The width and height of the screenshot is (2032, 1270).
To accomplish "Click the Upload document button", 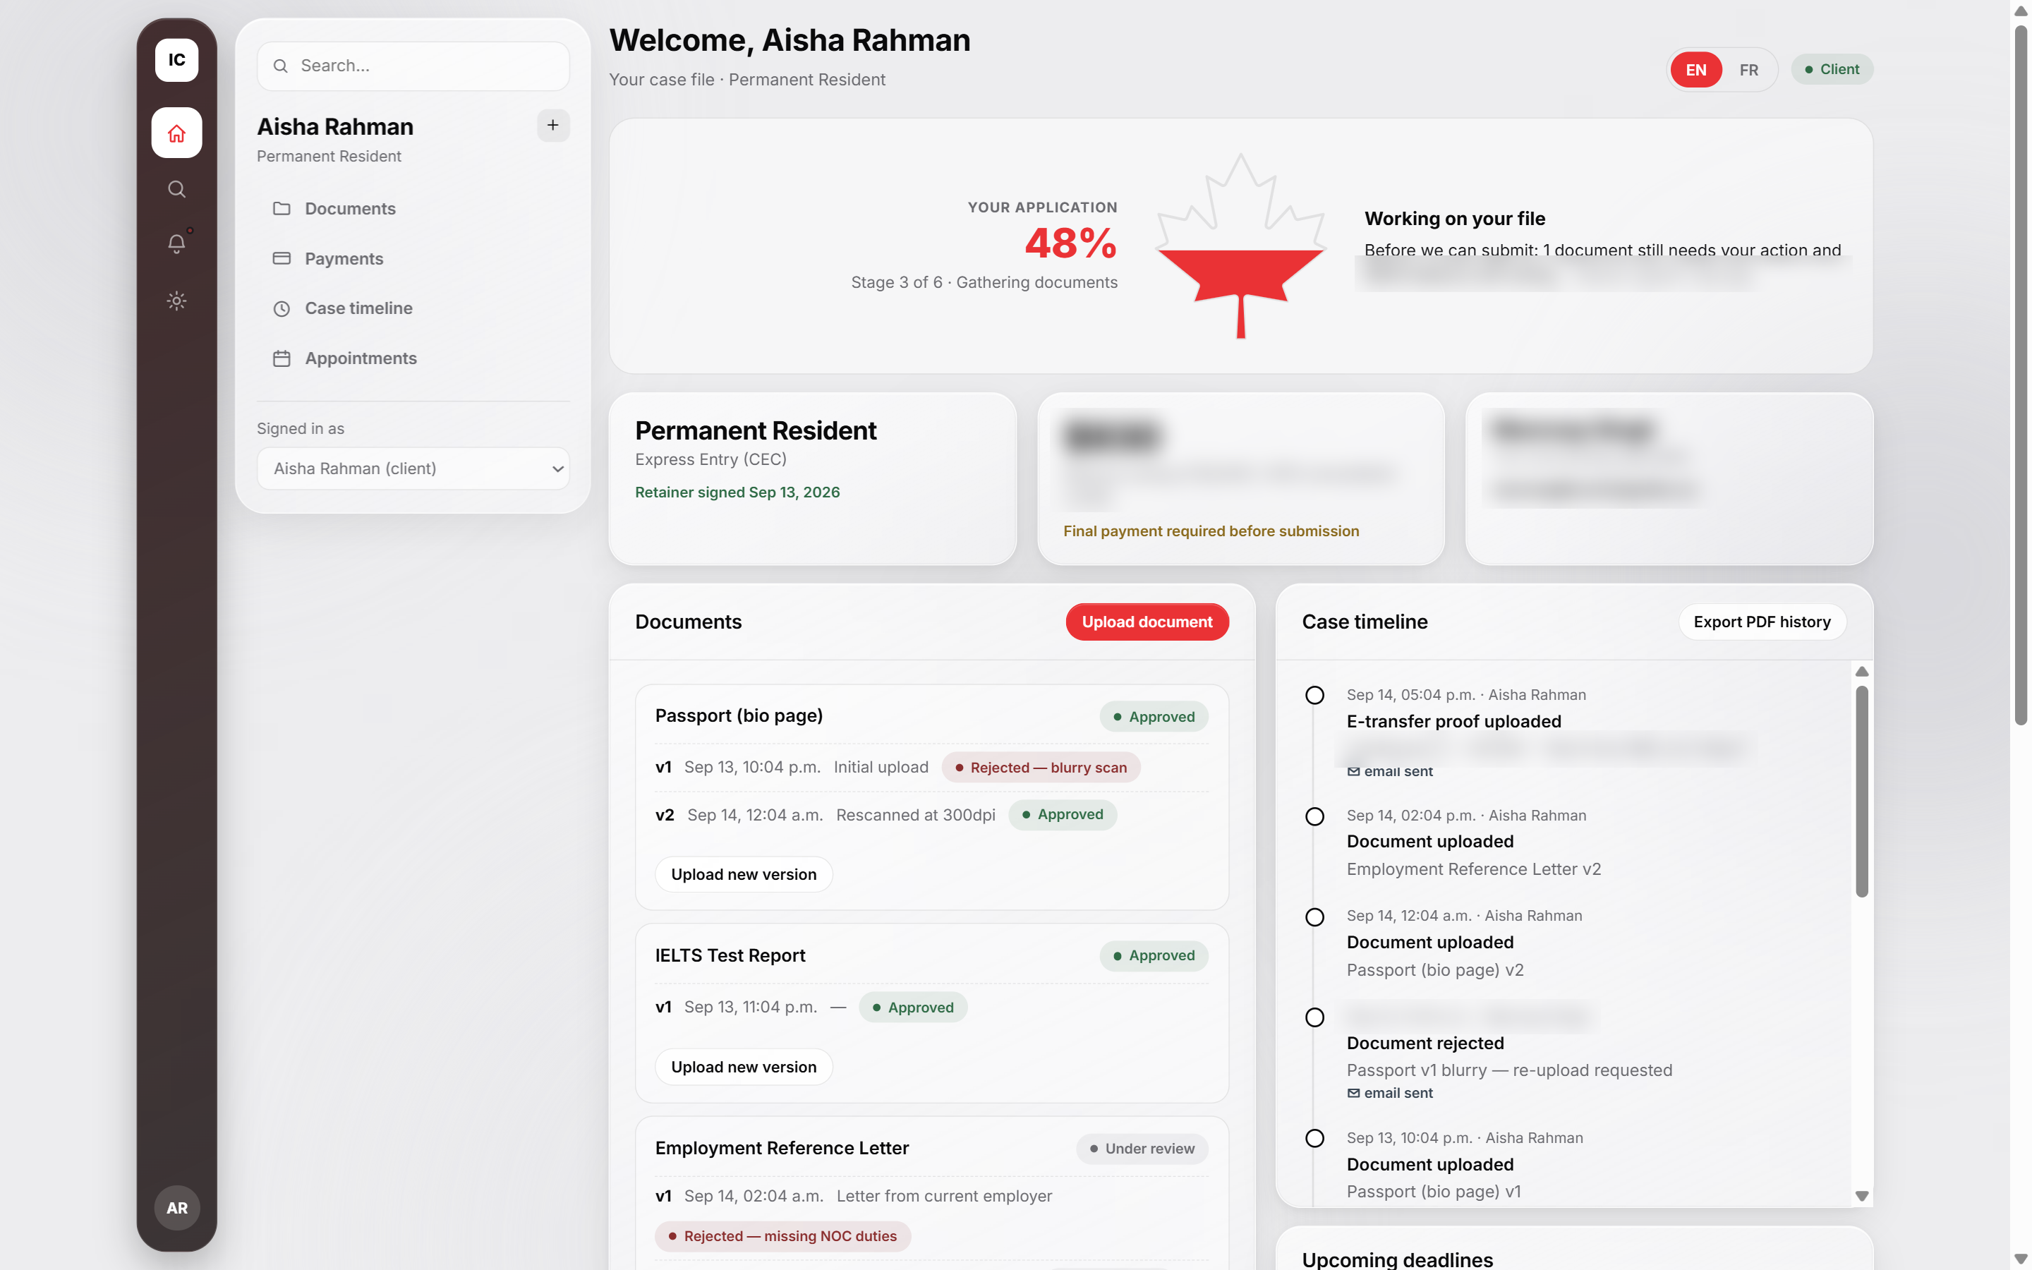I will (1147, 622).
